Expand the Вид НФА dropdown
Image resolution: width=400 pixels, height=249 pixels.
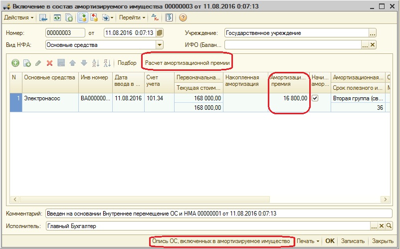tap(159, 45)
